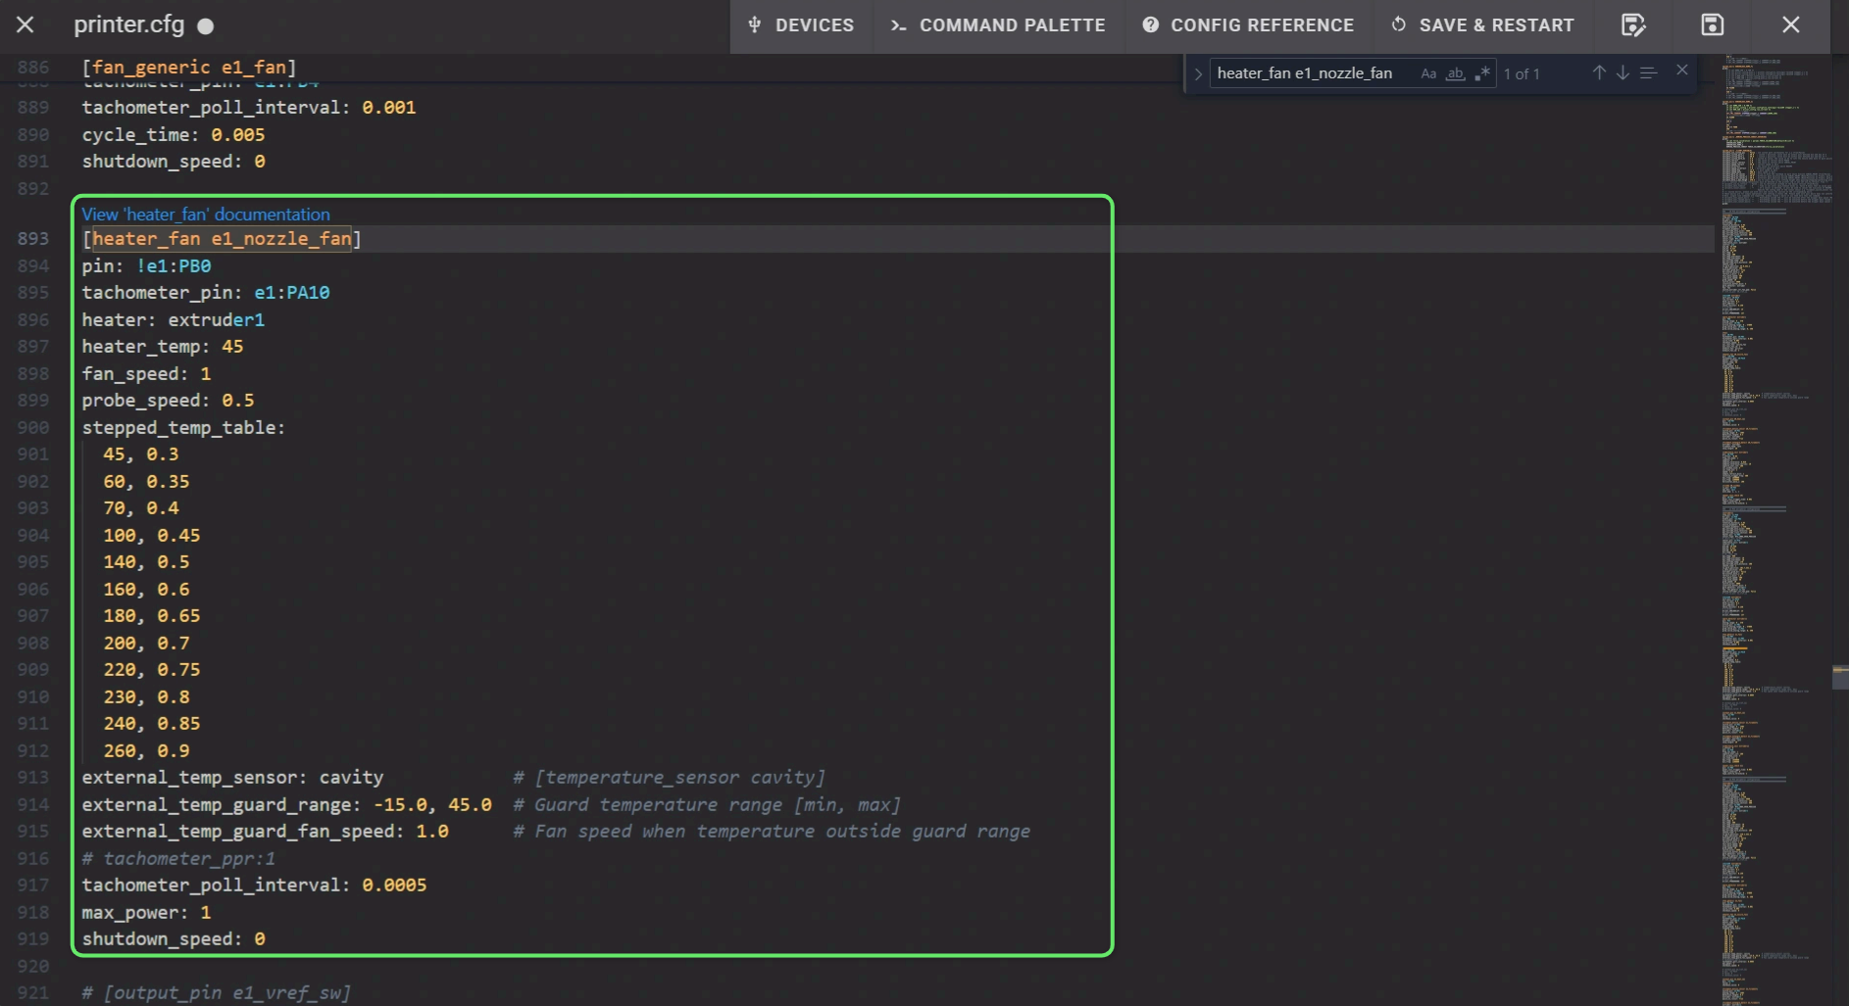Save the file with floppy disk icon
The width and height of the screenshot is (1849, 1006).
click(x=1712, y=25)
